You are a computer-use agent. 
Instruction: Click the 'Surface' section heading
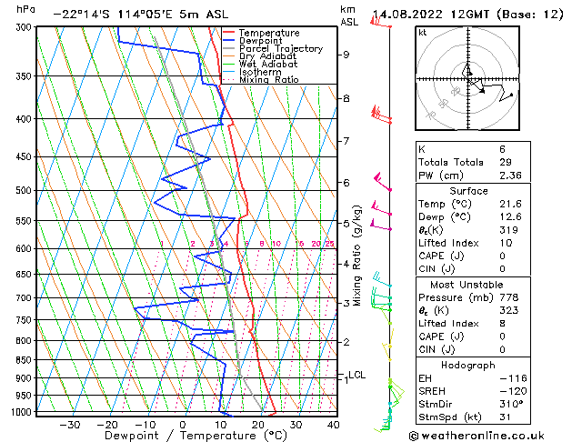pos(468,191)
